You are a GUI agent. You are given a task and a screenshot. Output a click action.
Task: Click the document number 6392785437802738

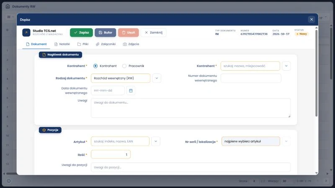(x=254, y=34)
